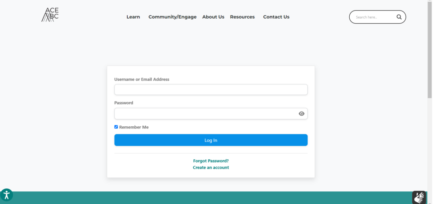This screenshot has width=433, height=204.
Task: Open the Resources menu
Action: 242,17
